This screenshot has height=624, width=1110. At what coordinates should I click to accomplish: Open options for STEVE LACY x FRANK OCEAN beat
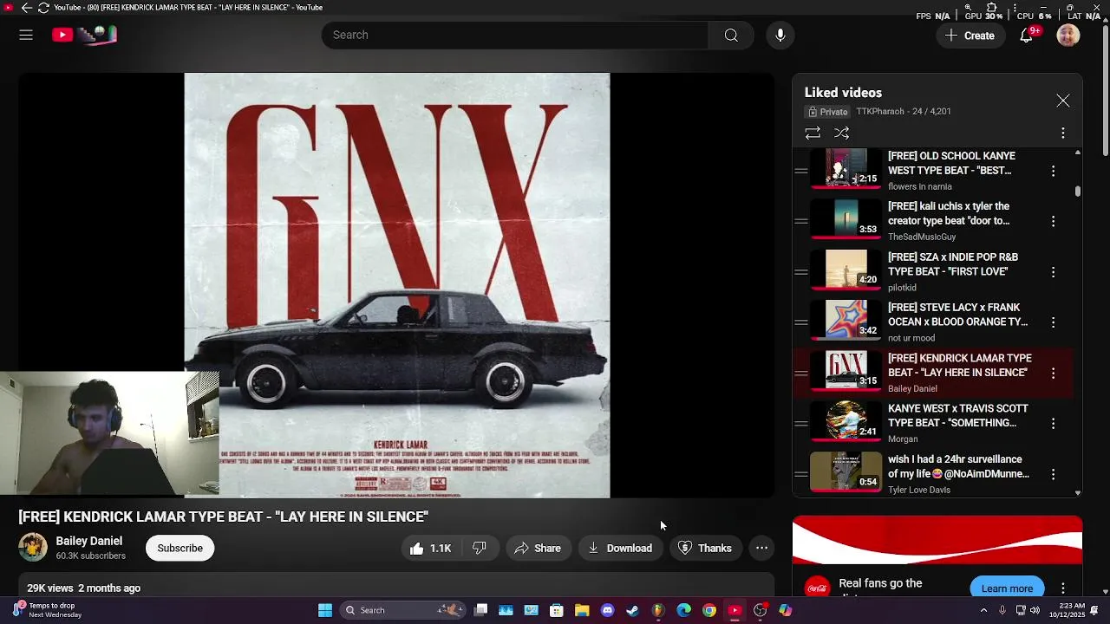click(x=1054, y=322)
